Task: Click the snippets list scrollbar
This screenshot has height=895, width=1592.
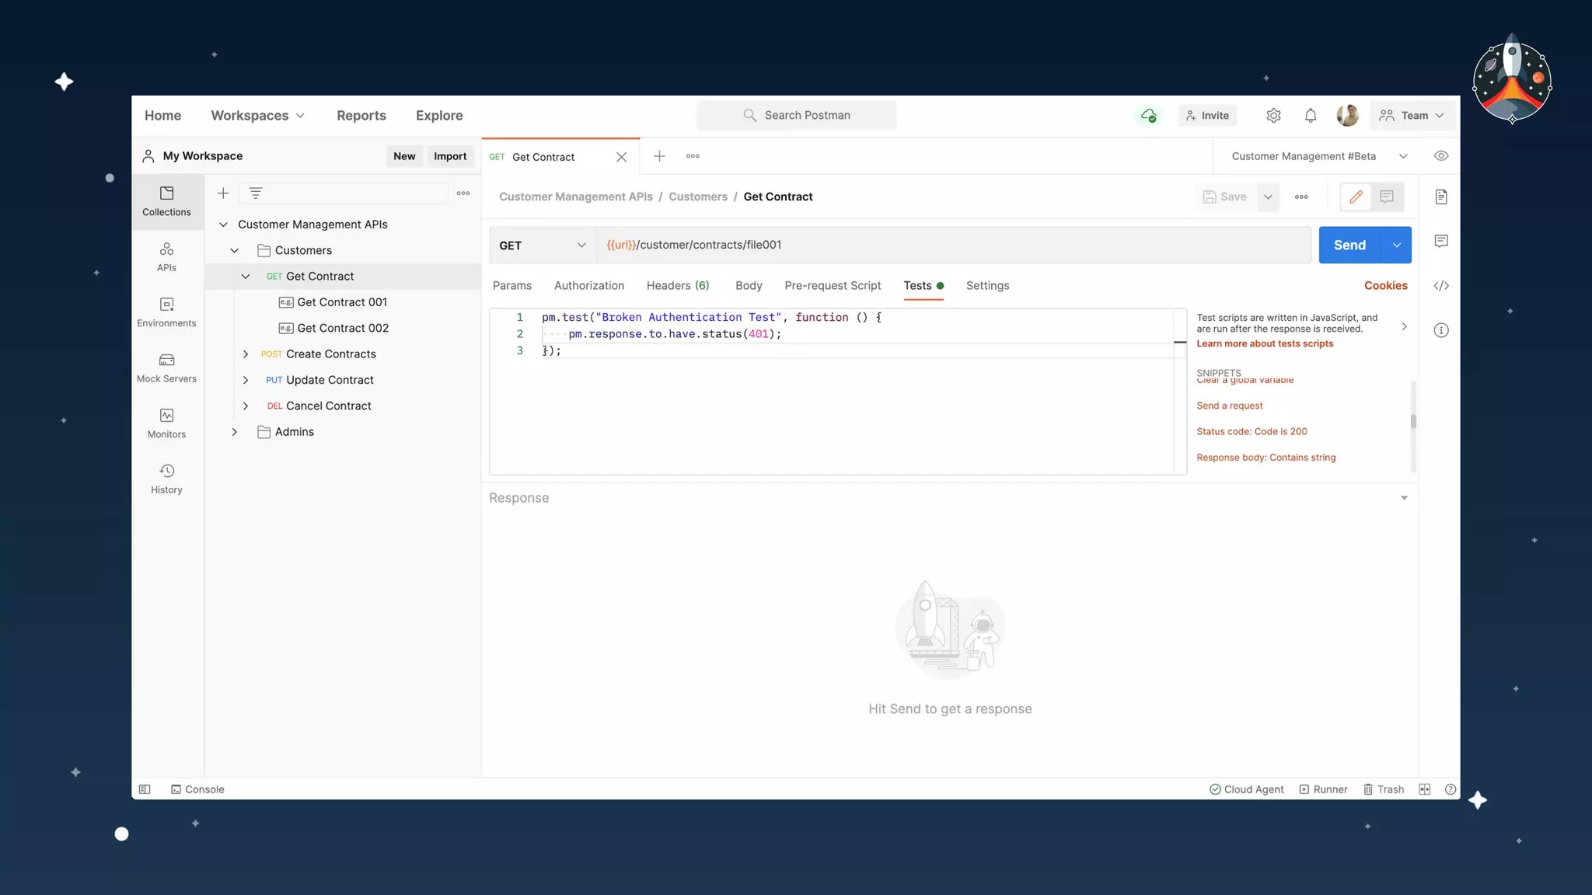Action: click(1412, 421)
